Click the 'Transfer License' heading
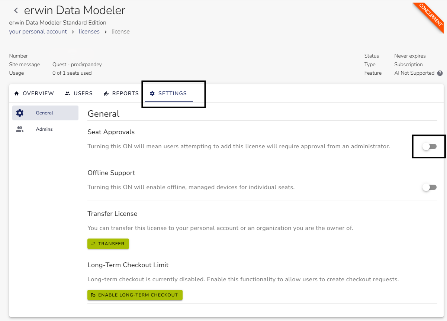Image resolution: width=447 pixels, height=321 pixels. point(112,214)
